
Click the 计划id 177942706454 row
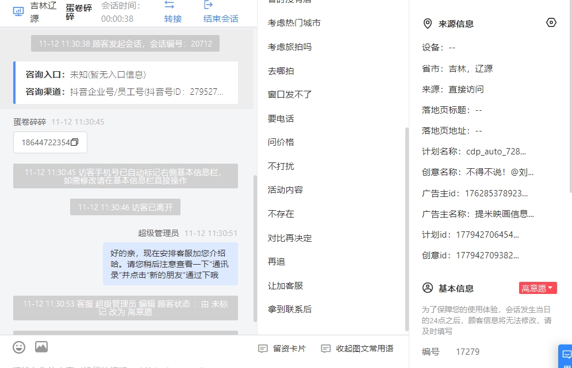[470, 235]
